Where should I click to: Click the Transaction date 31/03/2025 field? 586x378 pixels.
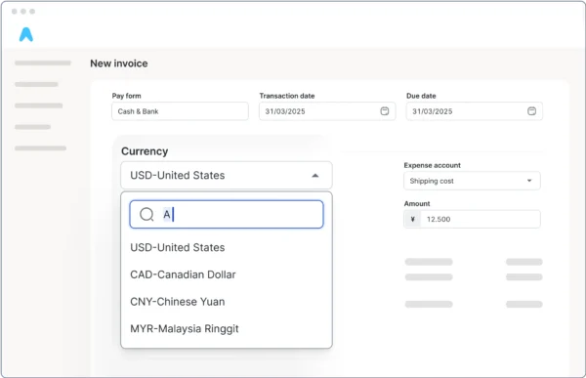click(327, 111)
